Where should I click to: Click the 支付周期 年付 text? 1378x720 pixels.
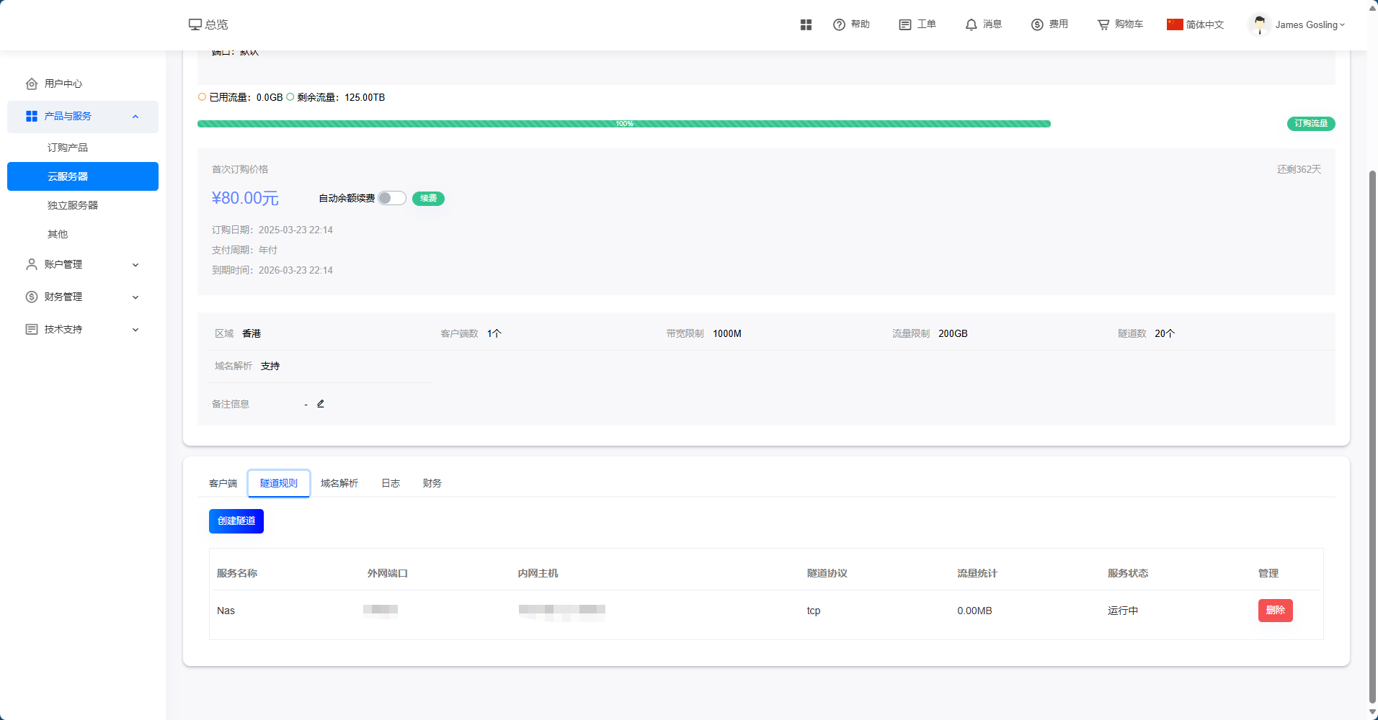click(x=244, y=250)
